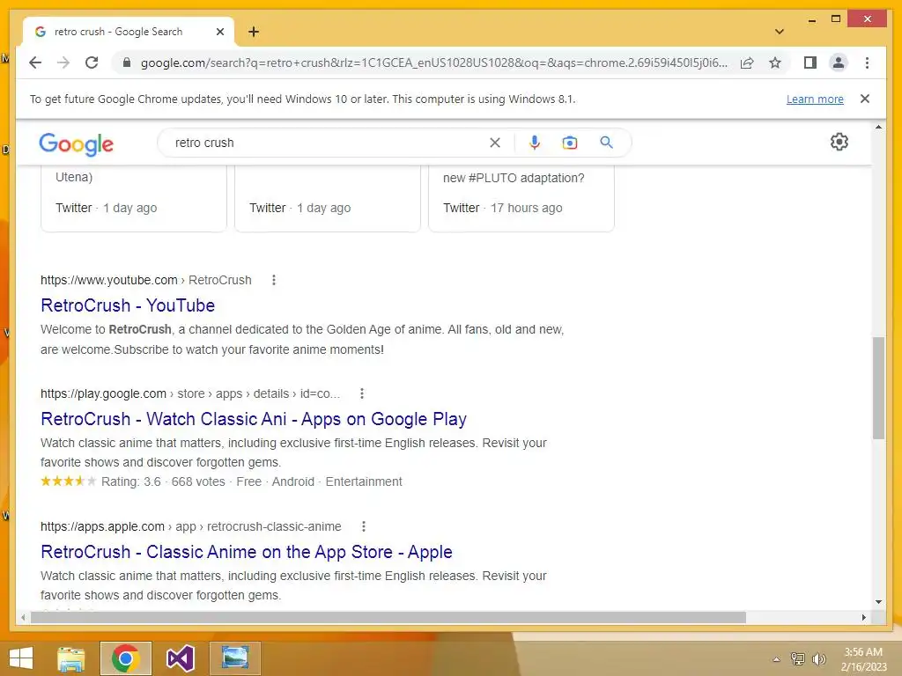Share this page using the share icon
The image size is (902, 676).
click(747, 62)
